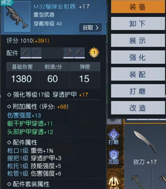This screenshot has width=166, height=189.
Task: Choose 打磨 in the action menu
Action: [x=138, y=91]
